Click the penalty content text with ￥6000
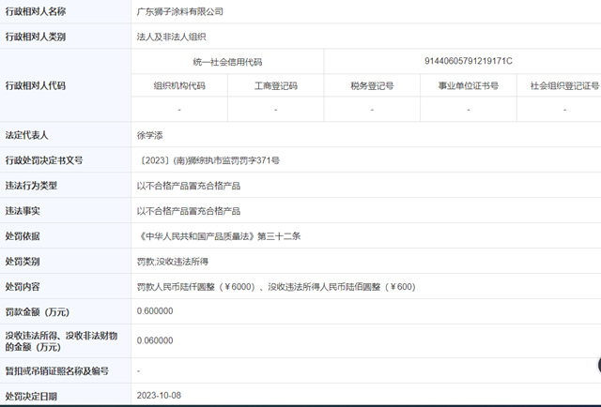The height and width of the screenshot is (407, 601). [276, 287]
